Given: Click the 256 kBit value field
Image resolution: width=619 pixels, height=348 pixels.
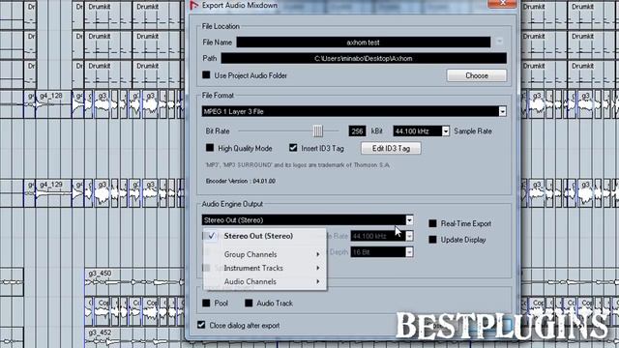Looking at the screenshot, I should click(x=357, y=131).
